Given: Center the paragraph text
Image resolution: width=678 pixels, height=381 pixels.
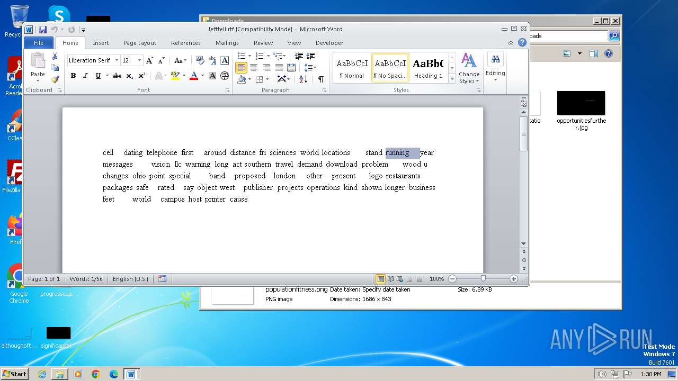Looking at the screenshot, I should point(254,68).
